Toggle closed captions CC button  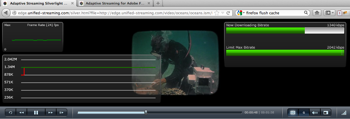point(293,113)
